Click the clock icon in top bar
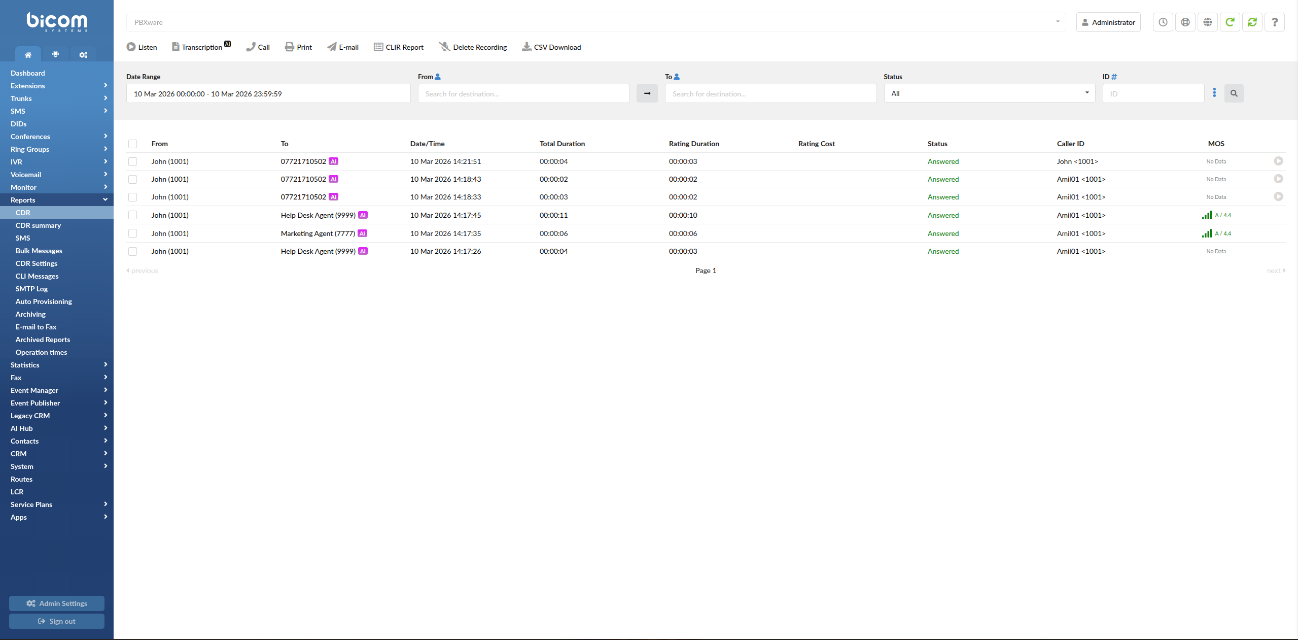The width and height of the screenshot is (1298, 640). pos(1163,22)
